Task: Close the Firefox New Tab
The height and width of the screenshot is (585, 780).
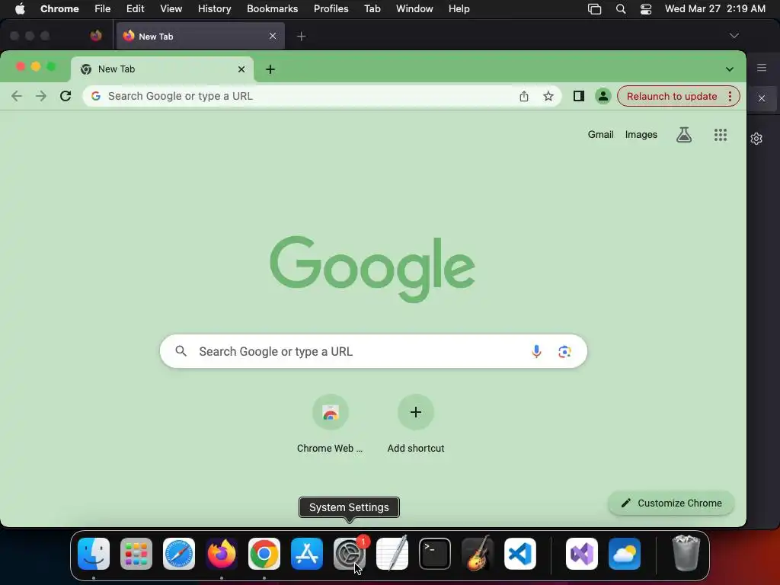Action: (273, 36)
